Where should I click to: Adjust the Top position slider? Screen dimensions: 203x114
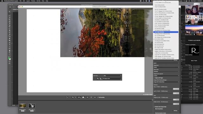click(163, 89)
